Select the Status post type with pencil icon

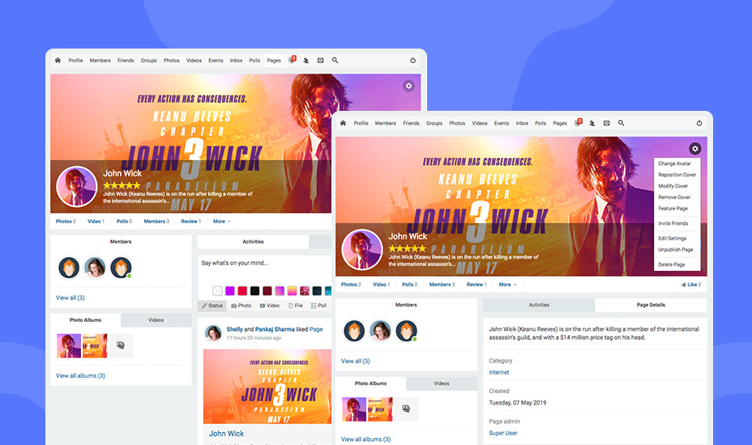point(212,306)
